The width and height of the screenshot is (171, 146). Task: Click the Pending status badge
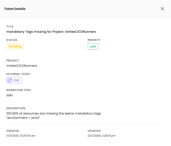click(x=15, y=46)
